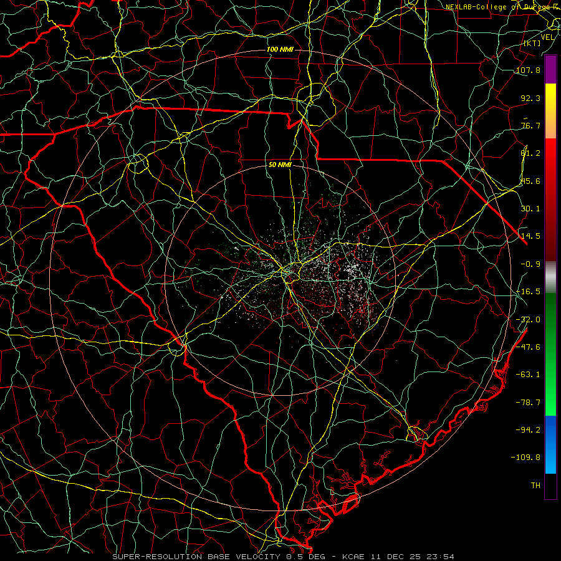This screenshot has height=561, width=561.
Task: Click the [KT] units label
Action: tap(532, 43)
